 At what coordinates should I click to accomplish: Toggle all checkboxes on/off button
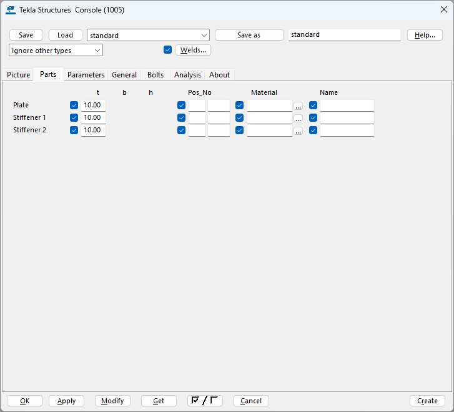(205, 401)
